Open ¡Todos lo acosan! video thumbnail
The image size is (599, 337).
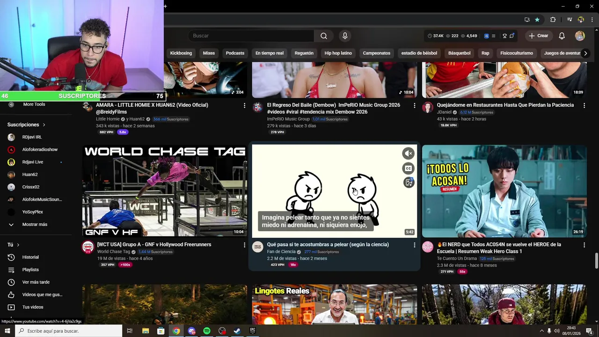[x=504, y=191]
